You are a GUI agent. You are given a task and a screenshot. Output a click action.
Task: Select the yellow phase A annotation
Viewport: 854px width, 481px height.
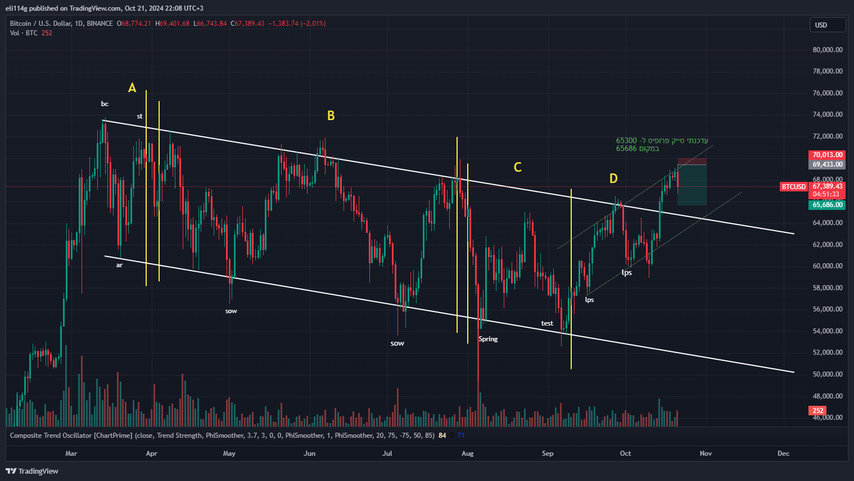pos(132,88)
